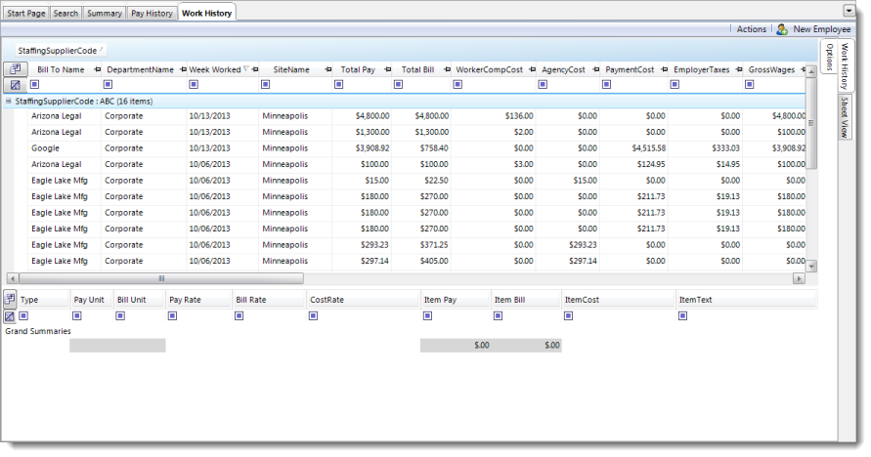871x457 pixels.
Task: Open ItemText filter operator box
Action: pyautogui.click(x=682, y=315)
